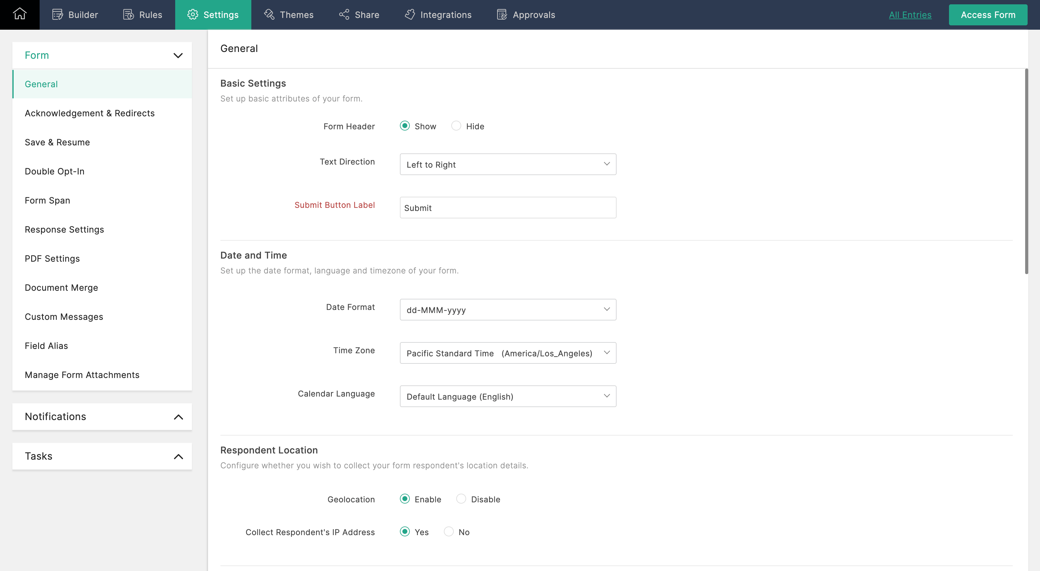1040x571 pixels.
Task: Select No for collecting IP address
Action: (448, 531)
